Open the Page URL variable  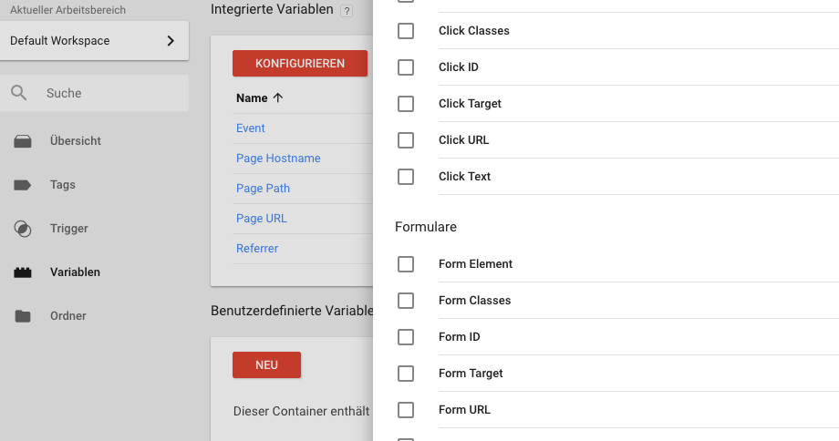pos(261,218)
